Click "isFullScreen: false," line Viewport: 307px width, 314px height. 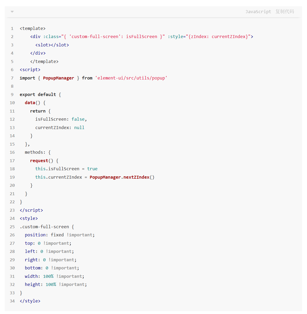coord(61,119)
